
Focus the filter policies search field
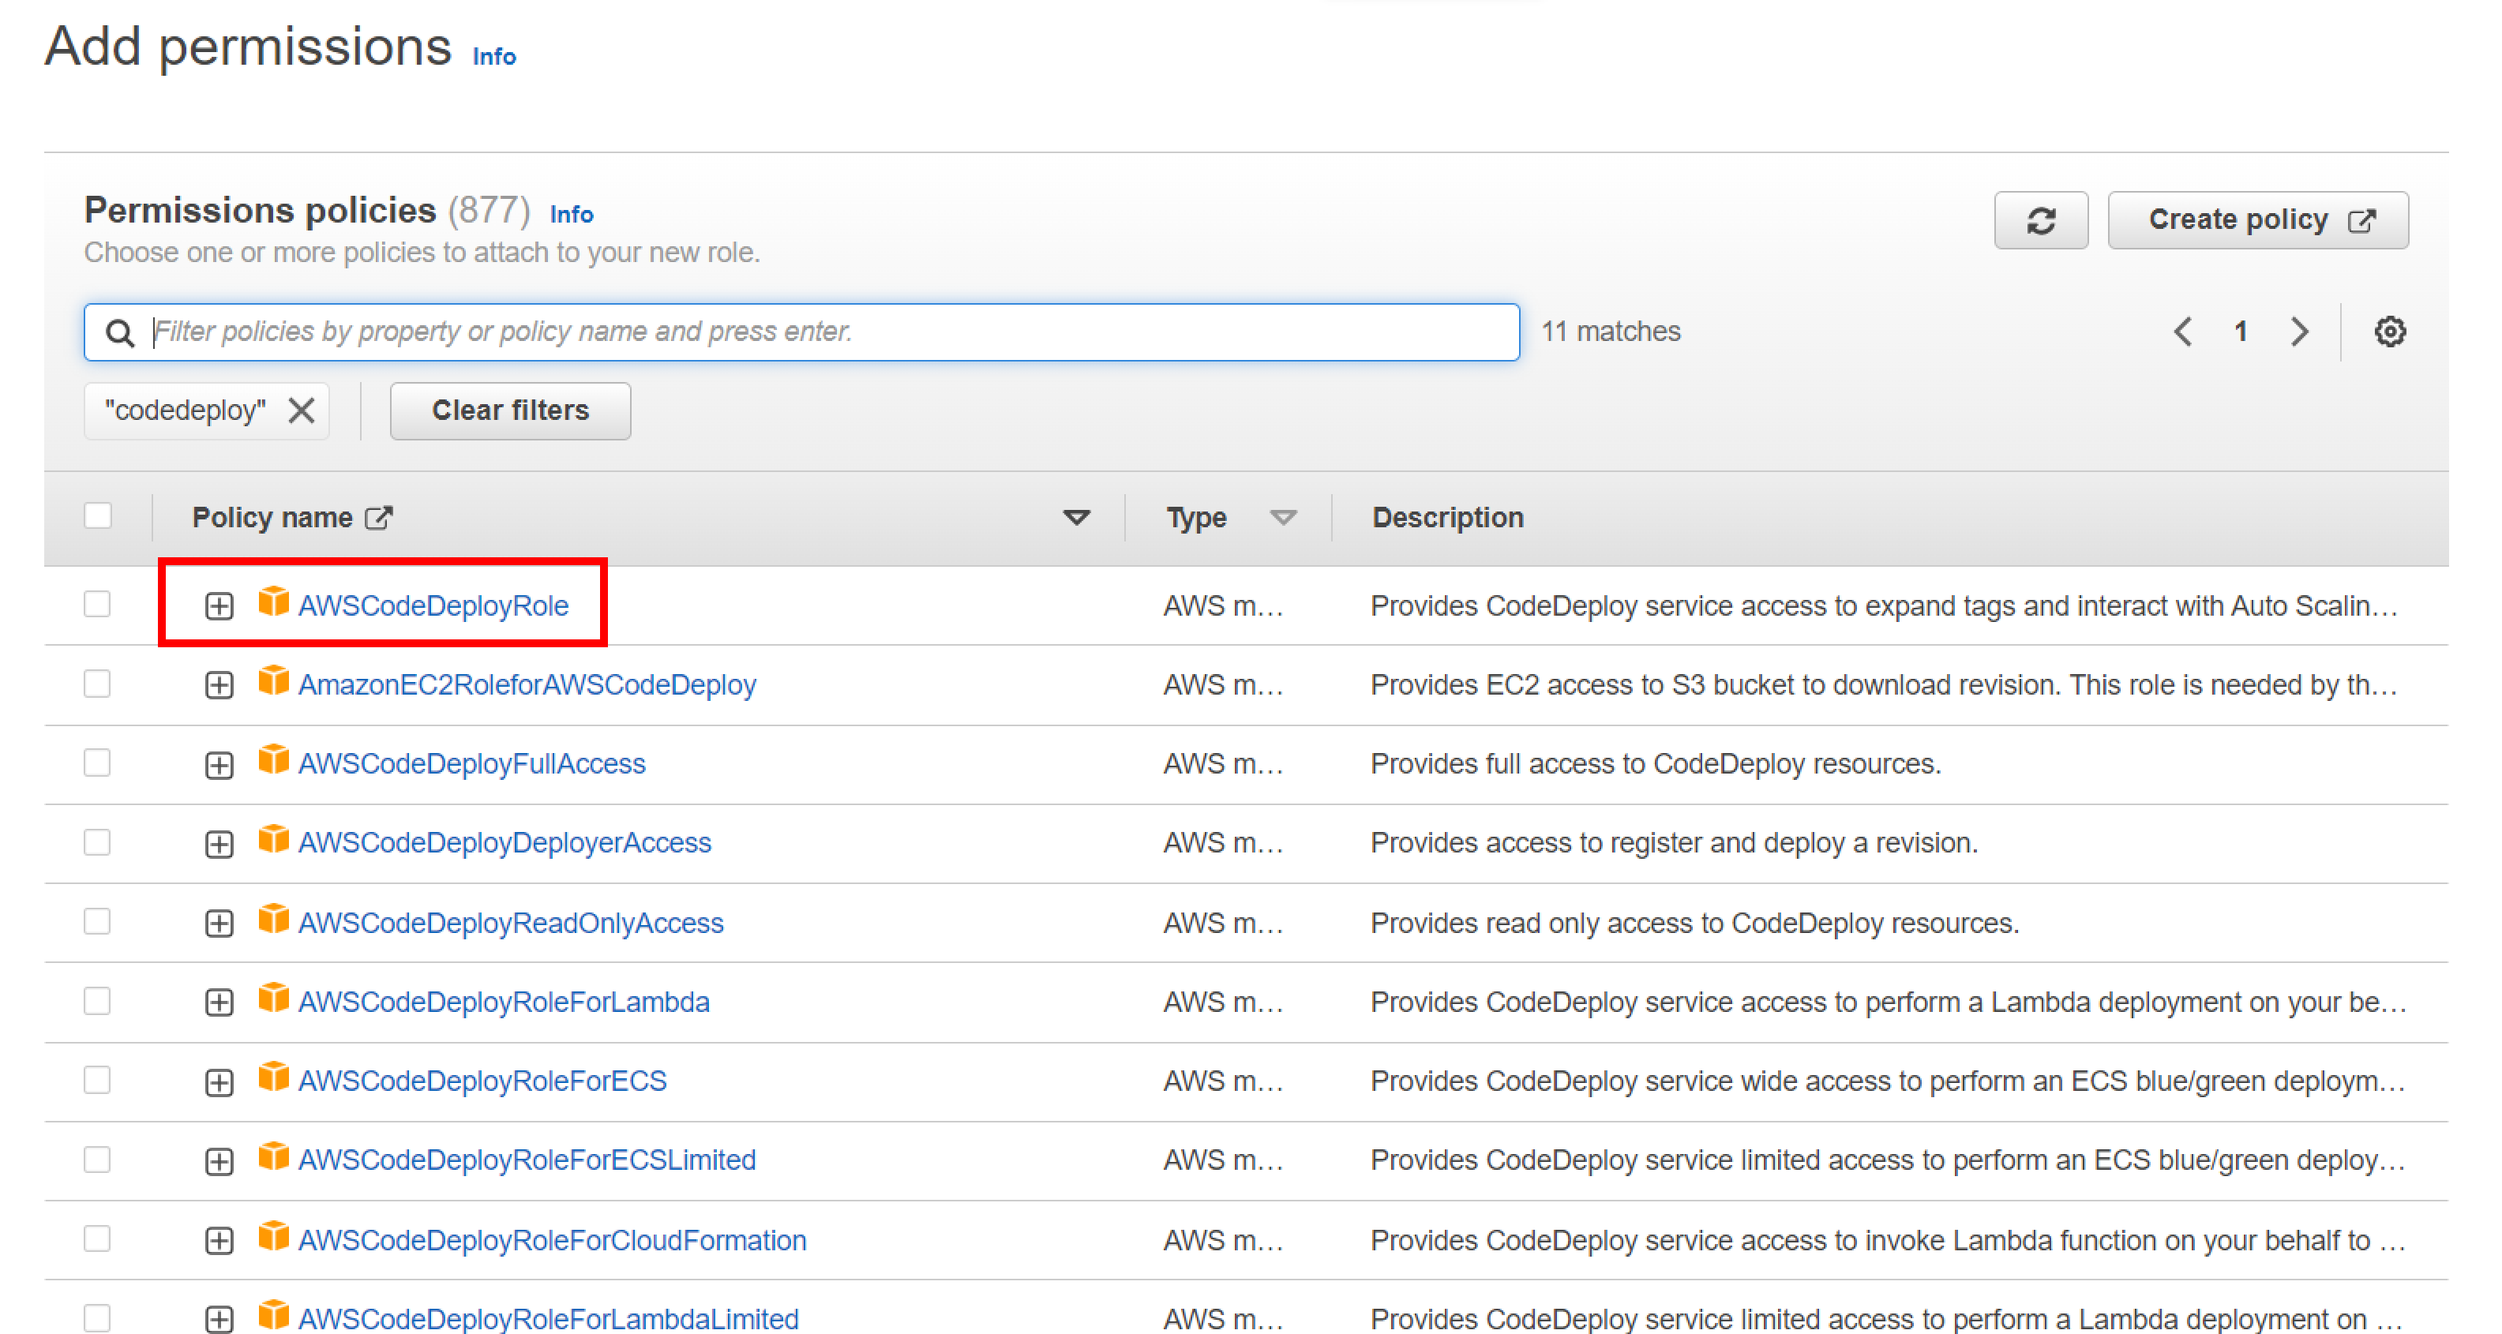pos(826,332)
